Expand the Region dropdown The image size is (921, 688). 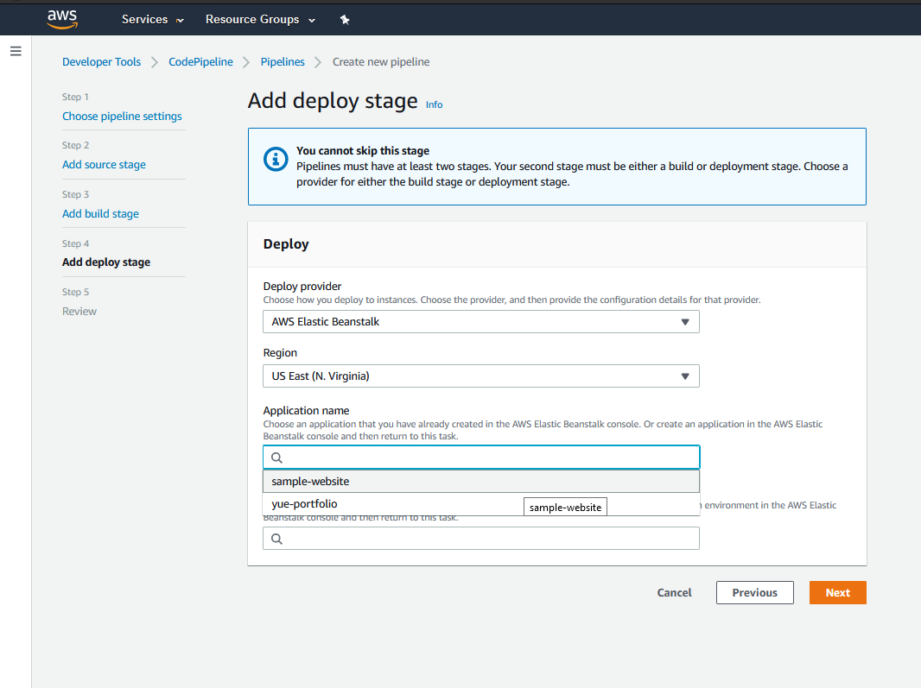pyautogui.click(x=481, y=376)
